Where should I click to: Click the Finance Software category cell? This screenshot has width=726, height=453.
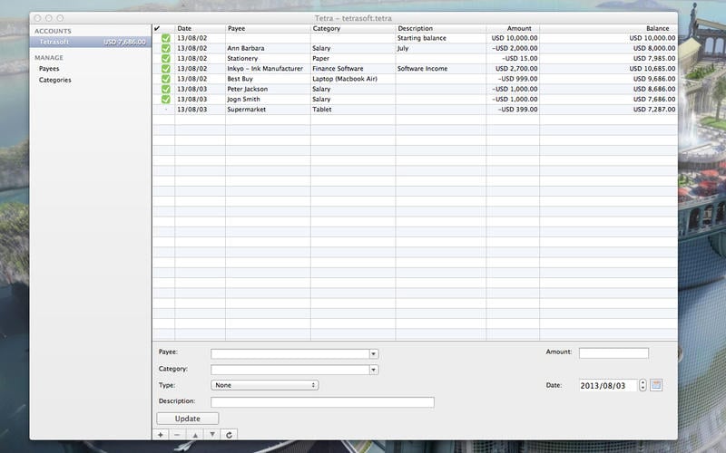(x=353, y=69)
